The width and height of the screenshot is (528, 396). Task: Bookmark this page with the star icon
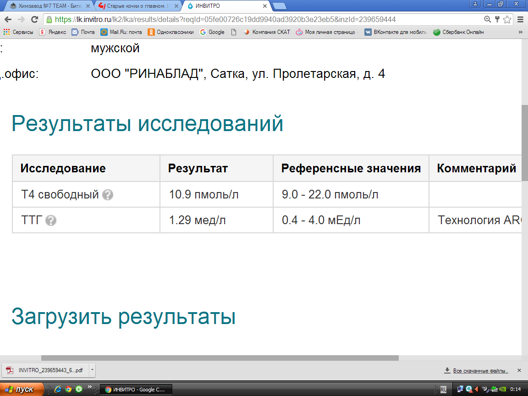pos(507,20)
